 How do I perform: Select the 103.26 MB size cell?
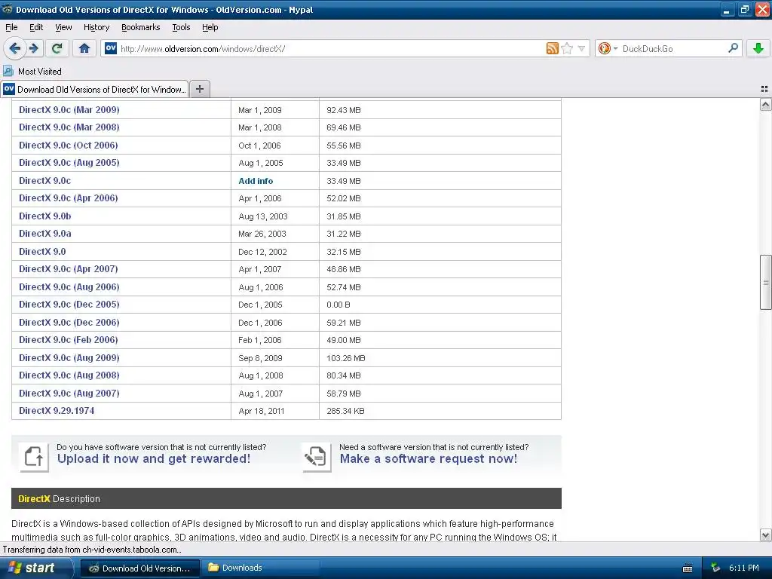tap(440, 358)
